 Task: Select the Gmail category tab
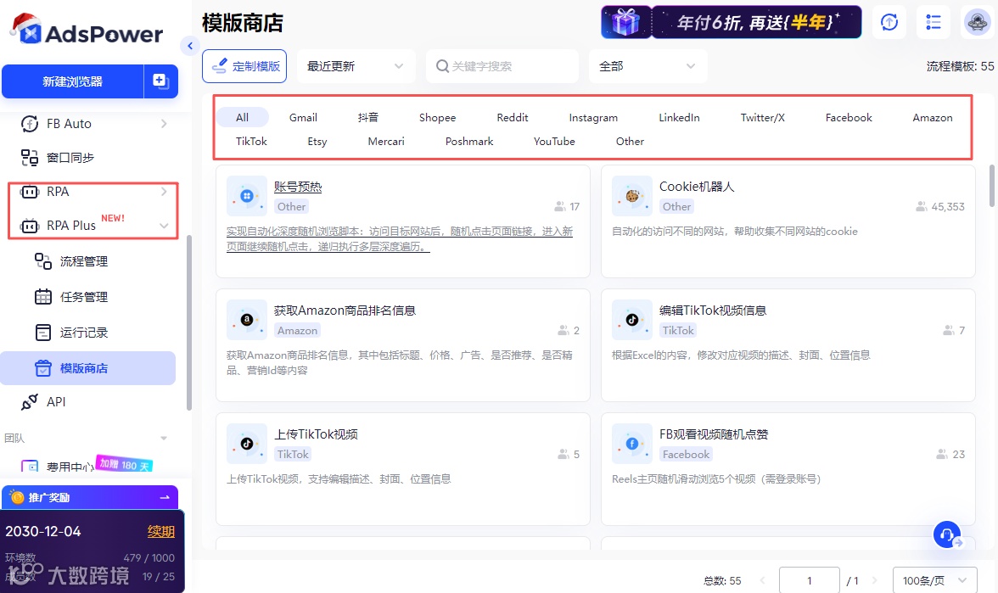pos(303,117)
